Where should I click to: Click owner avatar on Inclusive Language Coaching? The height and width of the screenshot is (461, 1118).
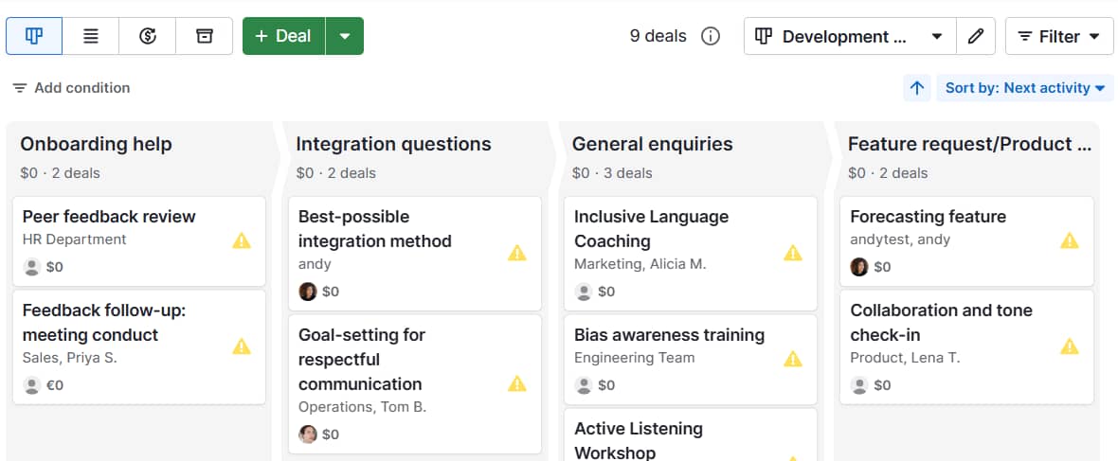click(x=584, y=292)
